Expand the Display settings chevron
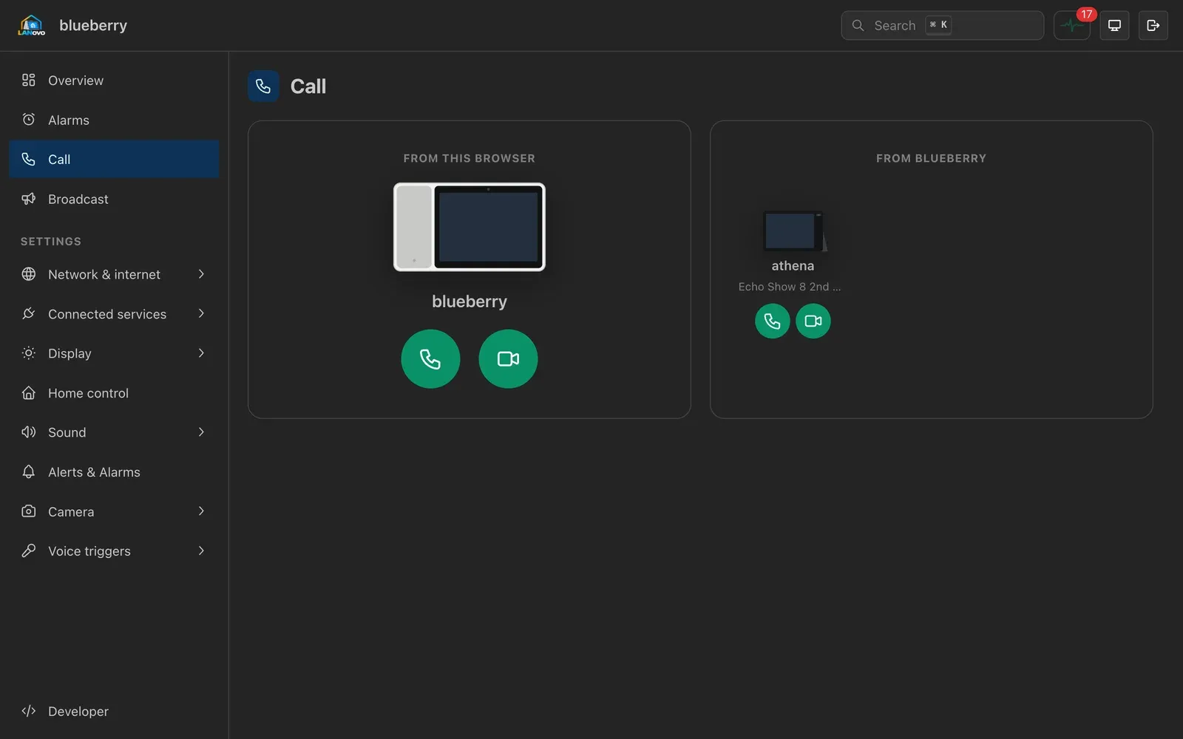The width and height of the screenshot is (1183, 739). (201, 353)
